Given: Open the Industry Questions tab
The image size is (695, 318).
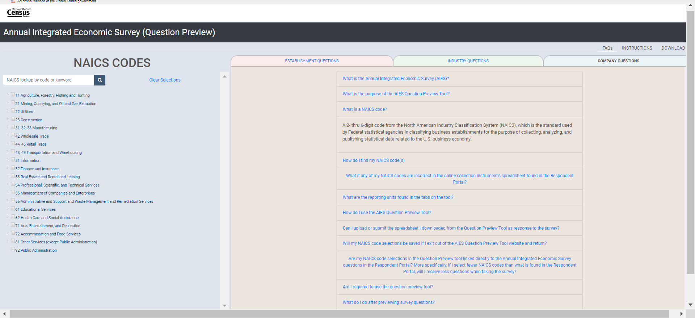Looking at the screenshot, I should click(x=468, y=61).
